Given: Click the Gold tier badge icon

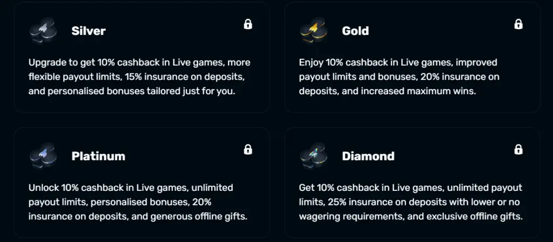Looking at the screenshot, I should (x=313, y=30).
